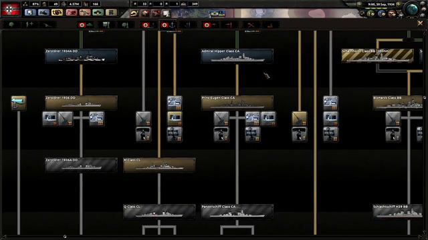Click leftmost module icon under Zerstörer 1936 DD
This screenshot has width=428, height=240.
pyautogui.click(x=49, y=119)
